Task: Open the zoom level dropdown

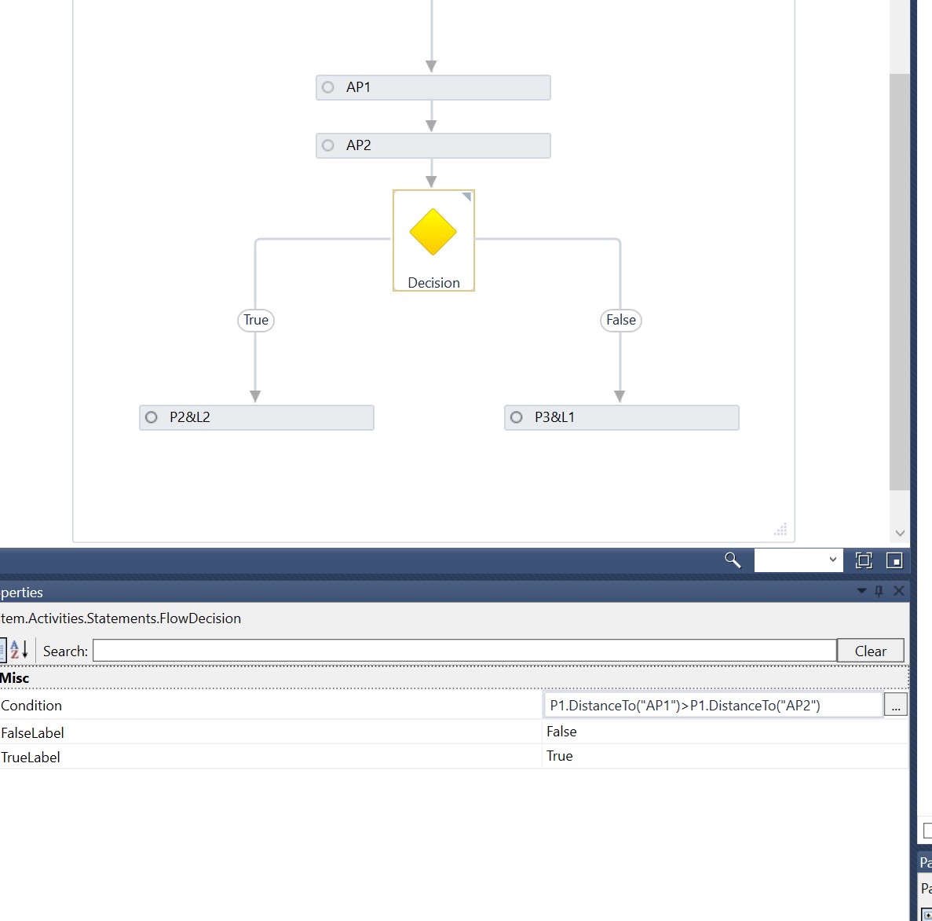Action: pos(832,560)
